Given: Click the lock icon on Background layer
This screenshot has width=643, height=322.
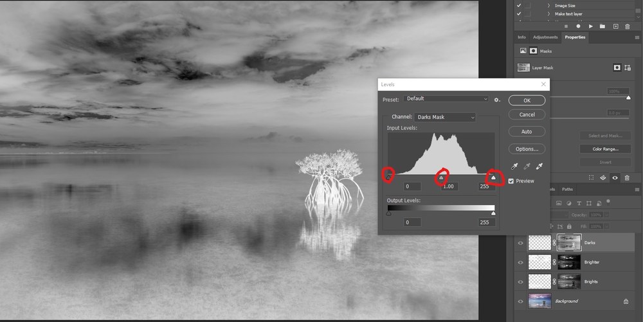Looking at the screenshot, I should point(626,301).
